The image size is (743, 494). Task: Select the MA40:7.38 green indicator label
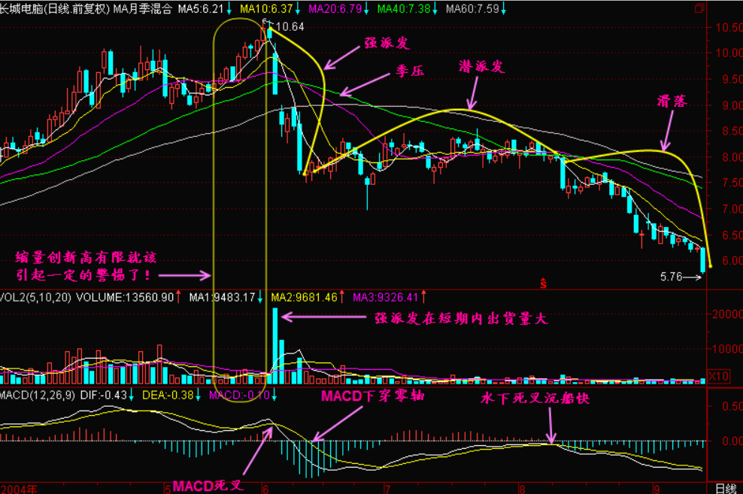(403, 8)
